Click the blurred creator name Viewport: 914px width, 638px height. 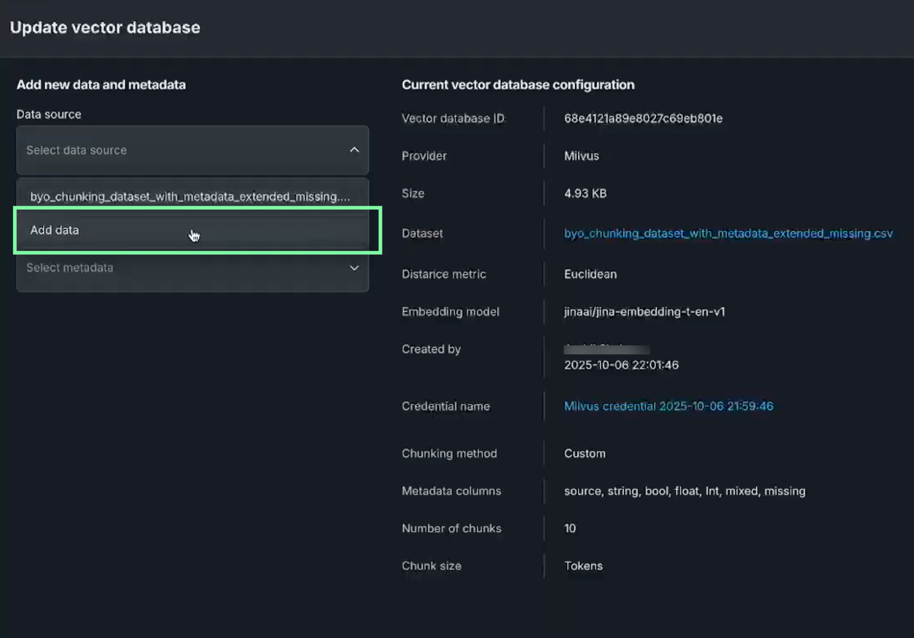tap(606, 349)
